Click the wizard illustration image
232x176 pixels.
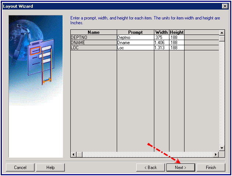[x=36, y=86]
